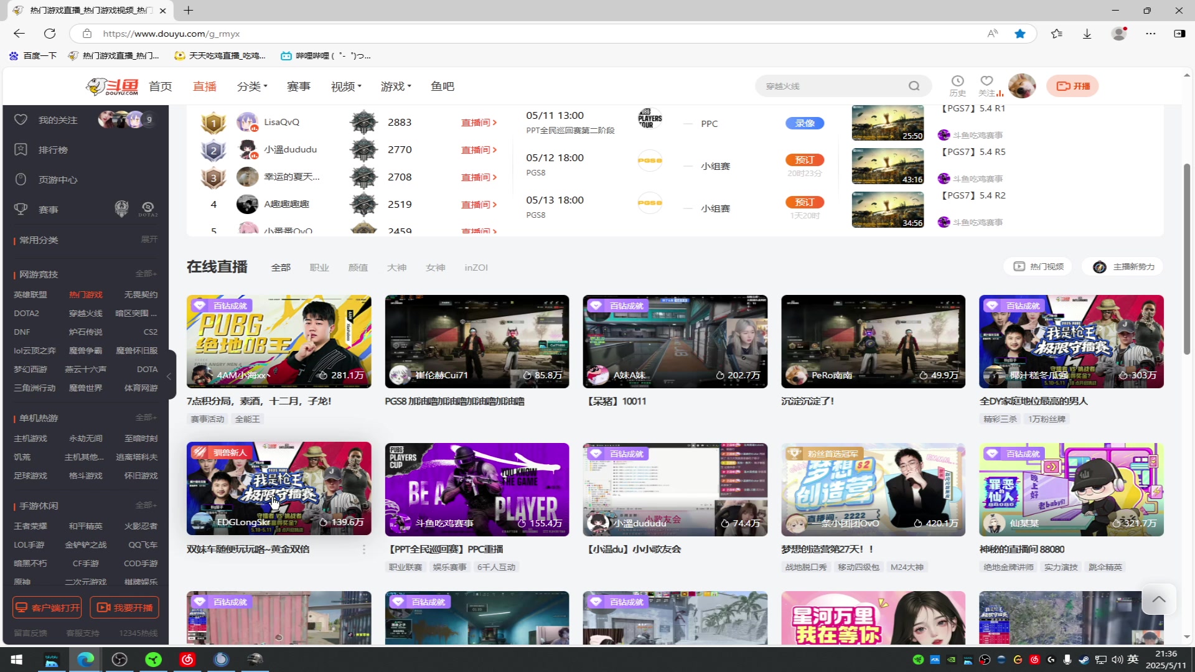Select the 大神 filter tab

coord(396,268)
